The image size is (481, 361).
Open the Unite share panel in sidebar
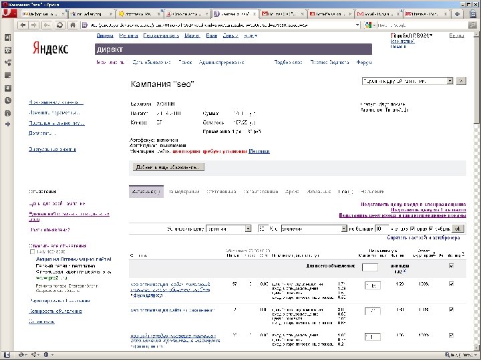point(7,63)
